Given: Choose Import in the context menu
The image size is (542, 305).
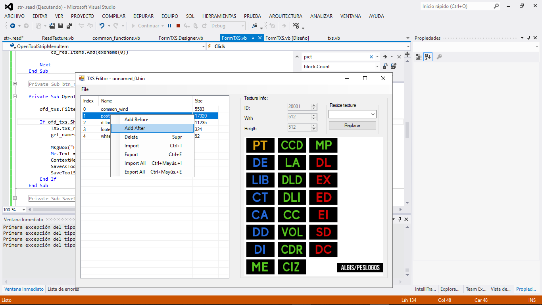Looking at the screenshot, I should (x=152, y=145).
